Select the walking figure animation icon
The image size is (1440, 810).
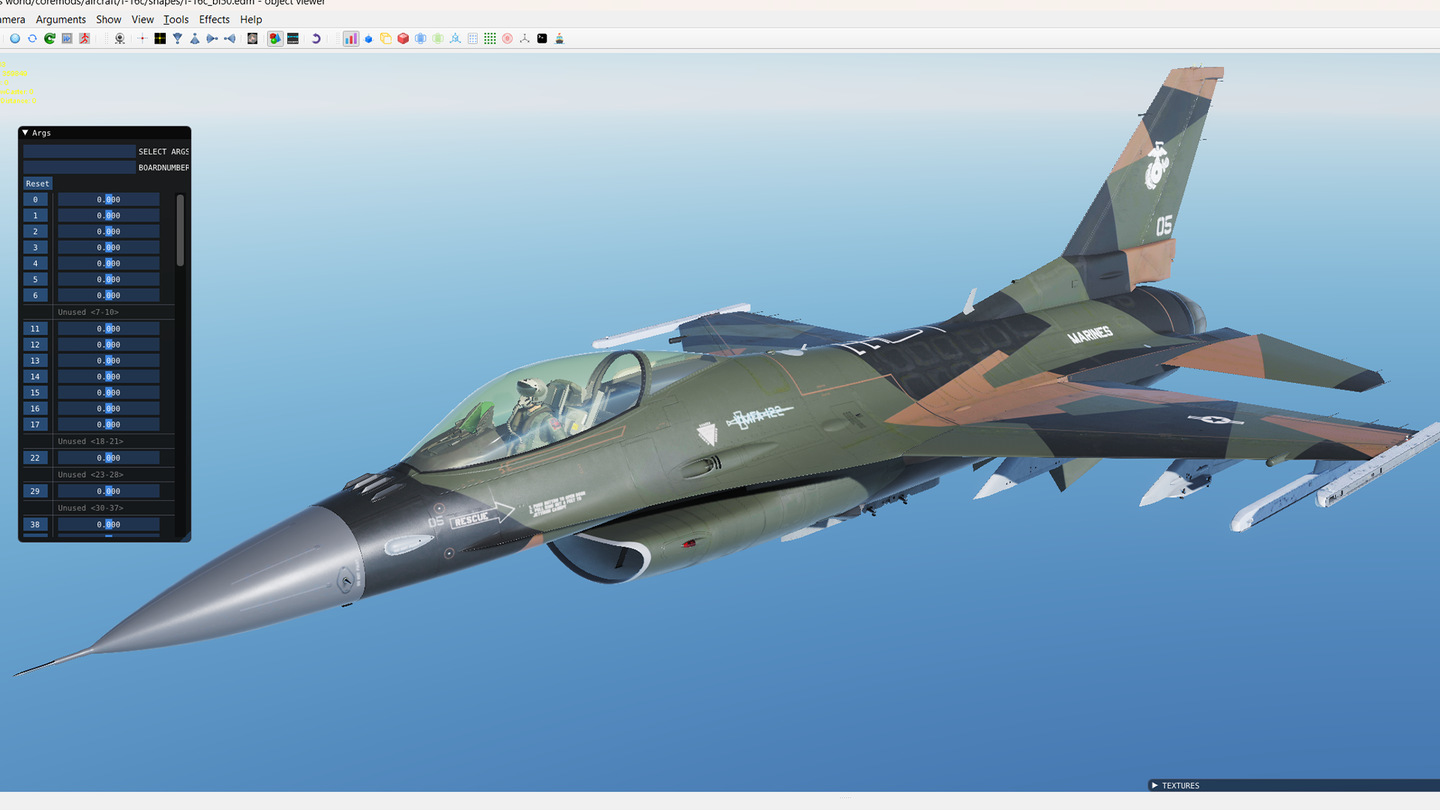(85, 38)
